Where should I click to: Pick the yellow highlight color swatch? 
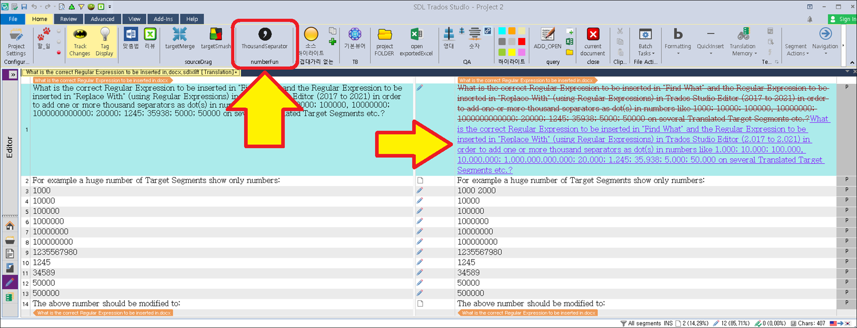click(x=512, y=52)
